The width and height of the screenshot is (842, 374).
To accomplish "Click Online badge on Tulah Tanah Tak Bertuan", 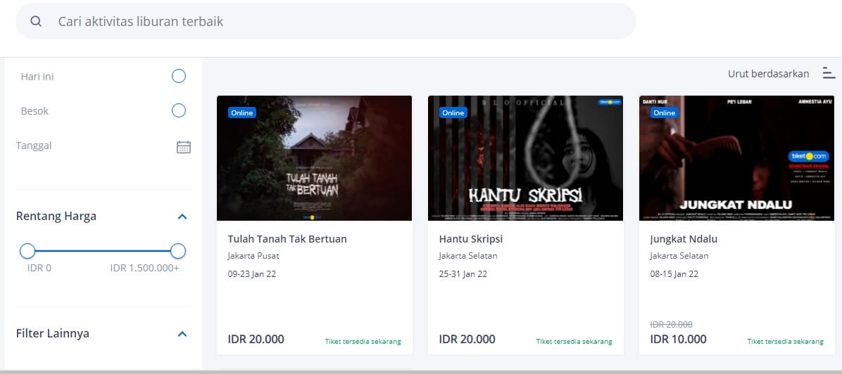I will (x=241, y=112).
